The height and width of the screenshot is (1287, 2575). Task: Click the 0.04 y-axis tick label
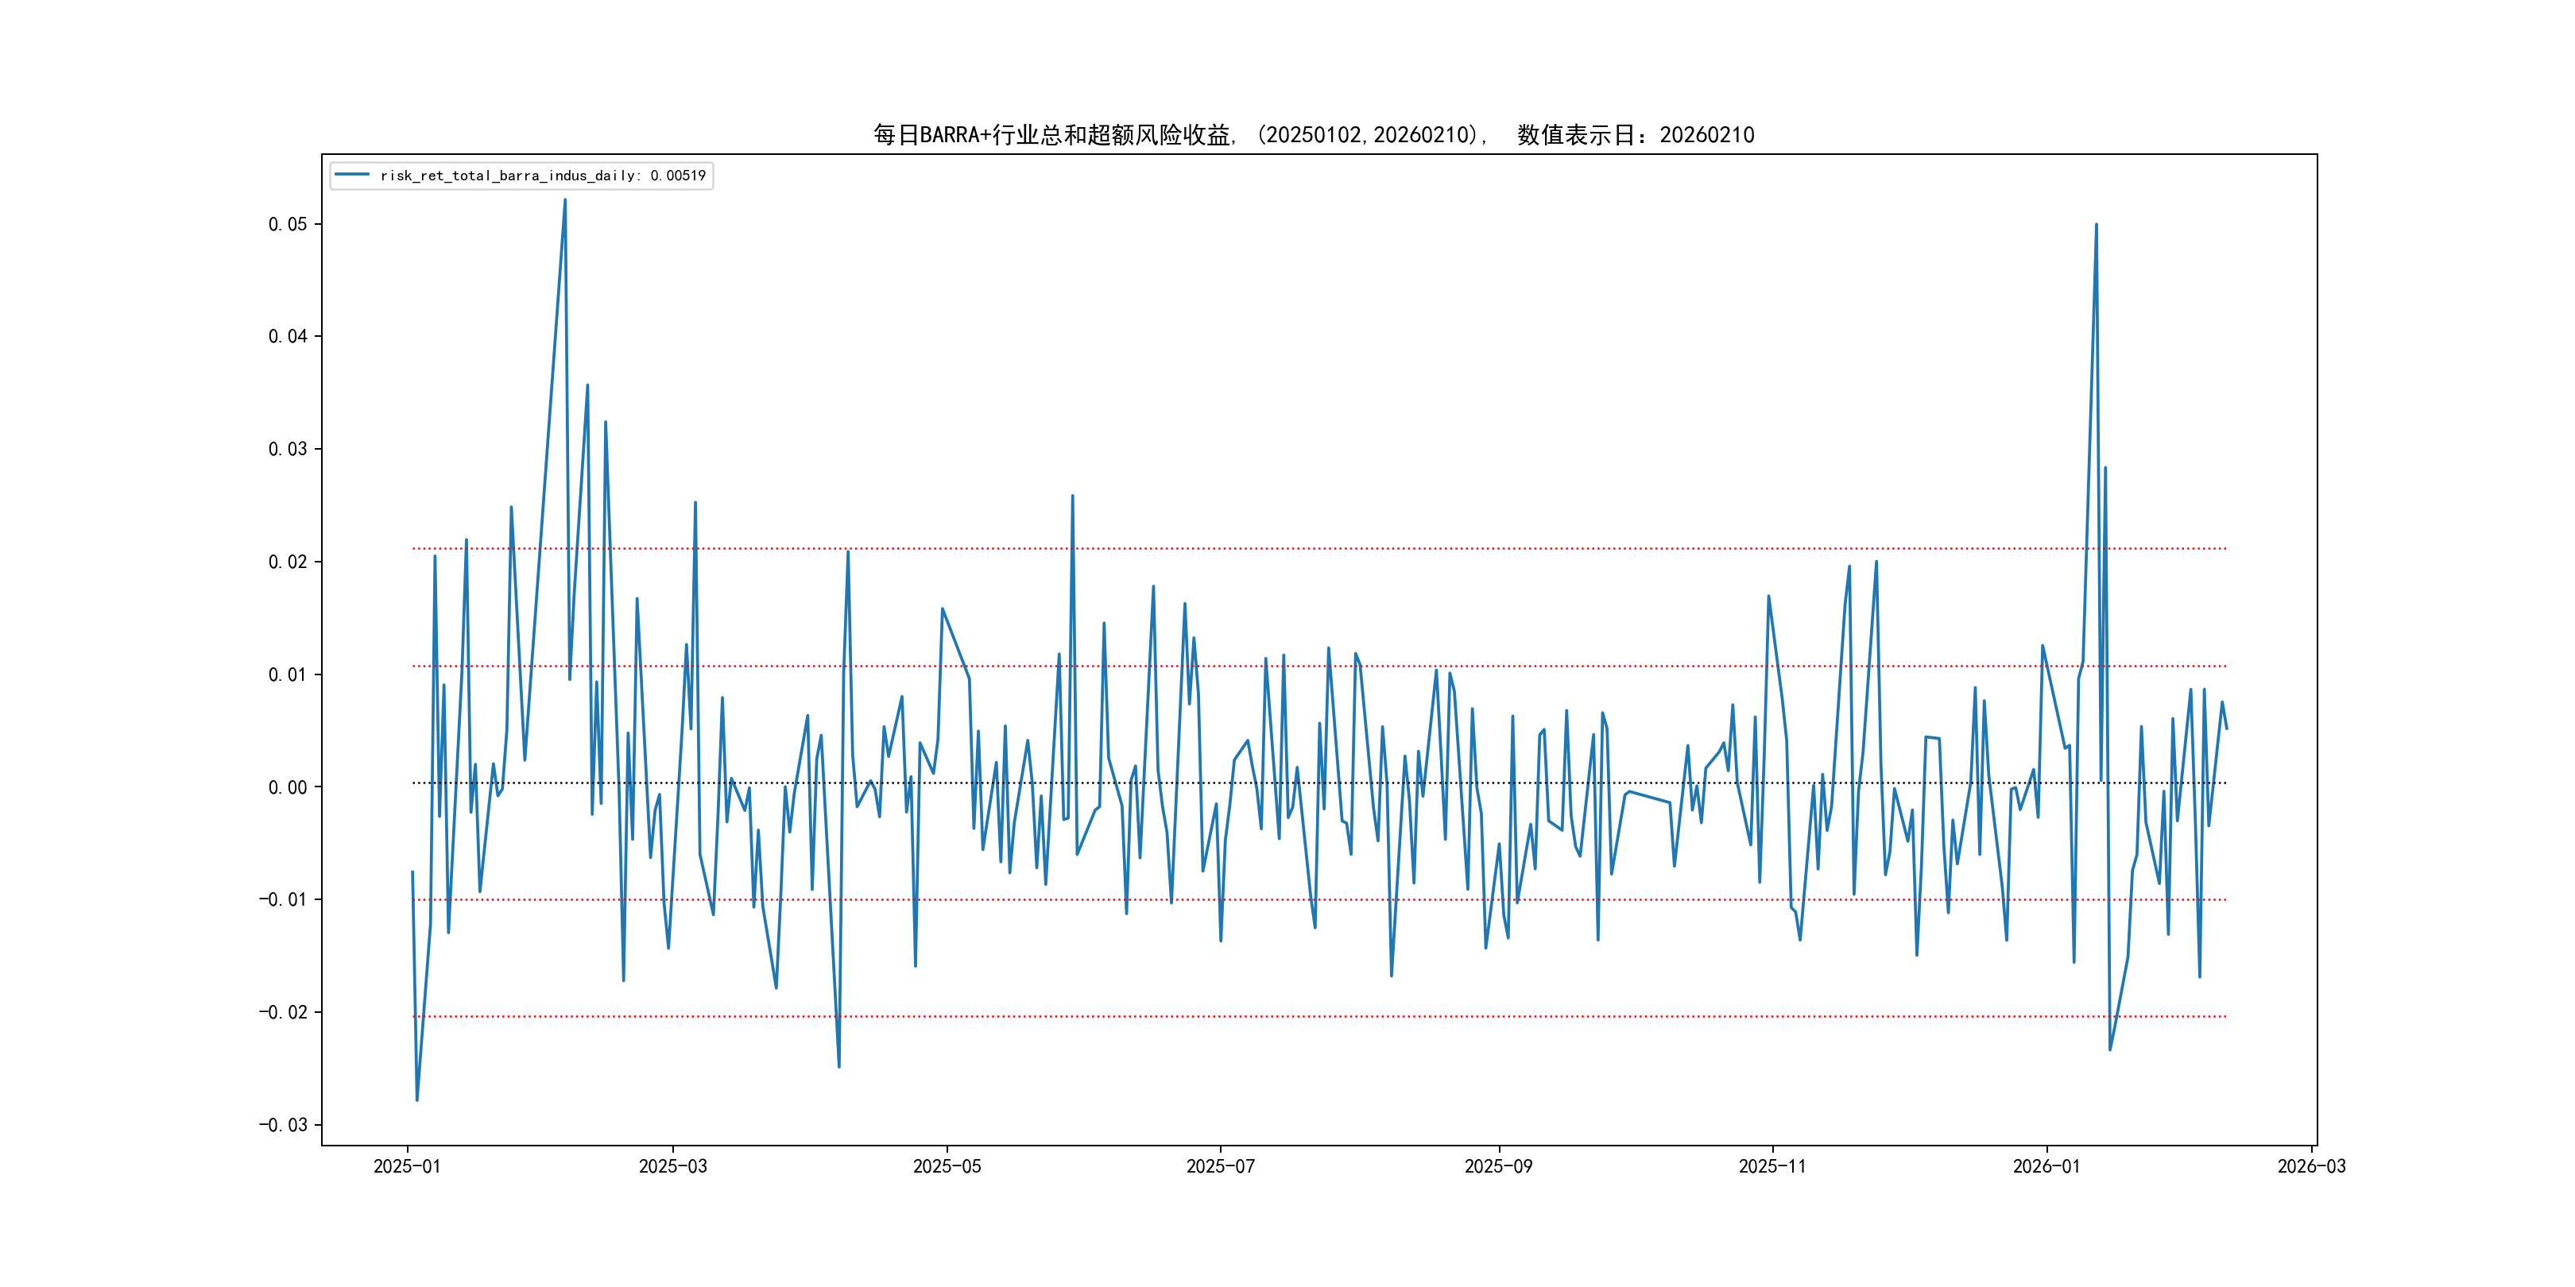[287, 337]
